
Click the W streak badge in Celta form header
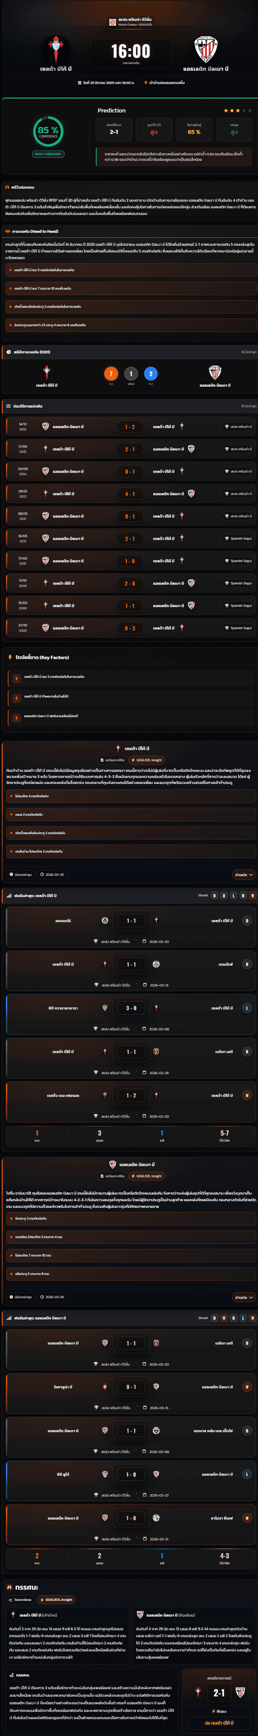pyautogui.click(x=253, y=896)
